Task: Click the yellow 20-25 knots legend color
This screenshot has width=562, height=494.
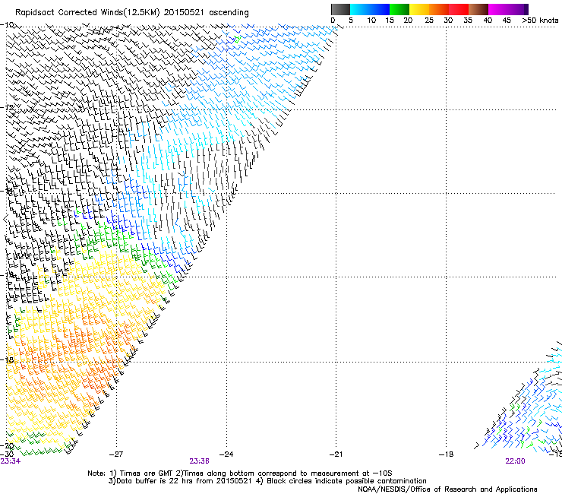Action: point(419,9)
